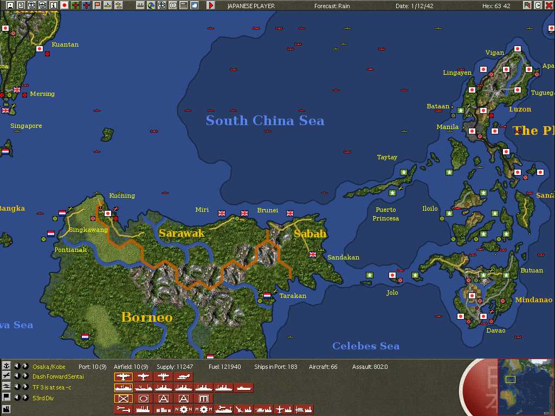
Task: Click the factory industry icon bottom left
Action: [x=6, y=408]
